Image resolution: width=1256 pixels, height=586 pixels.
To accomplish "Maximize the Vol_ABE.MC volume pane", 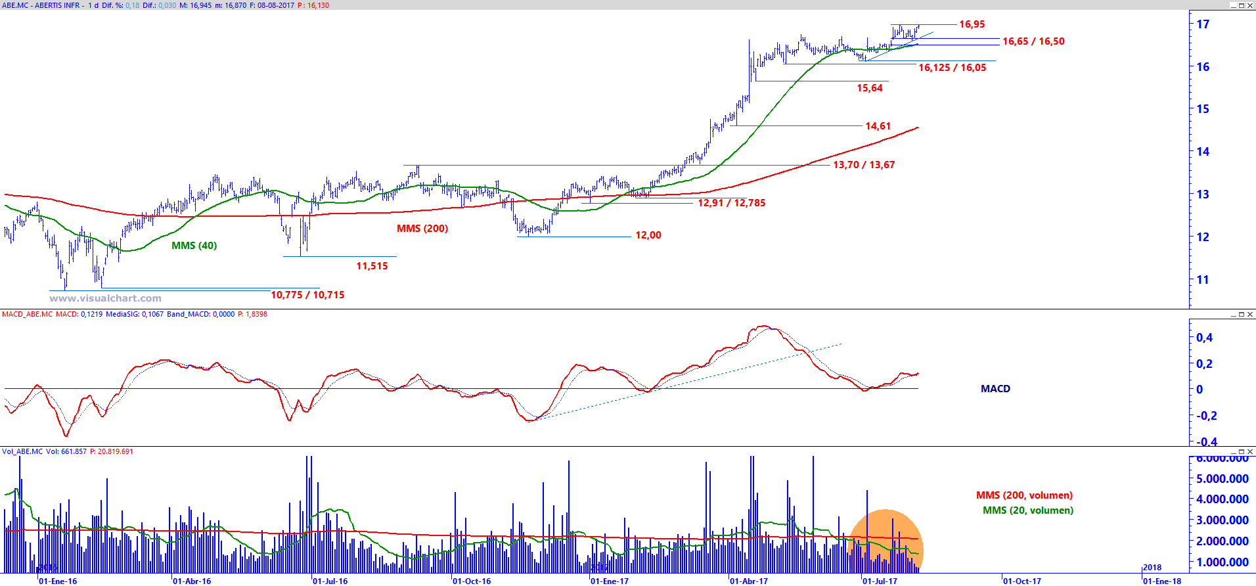I will click(1242, 451).
